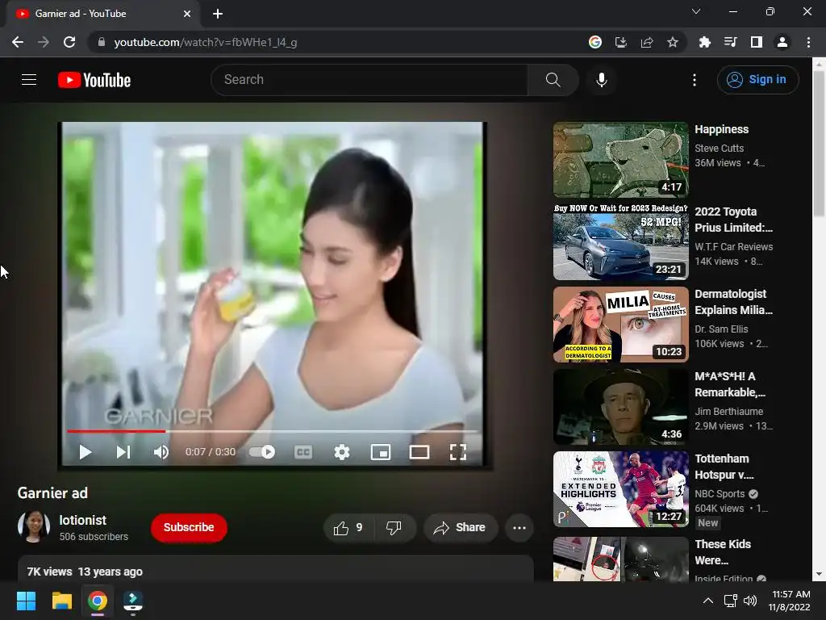The image size is (826, 620).
Task: Start voice search with microphone icon
Action: (601, 80)
